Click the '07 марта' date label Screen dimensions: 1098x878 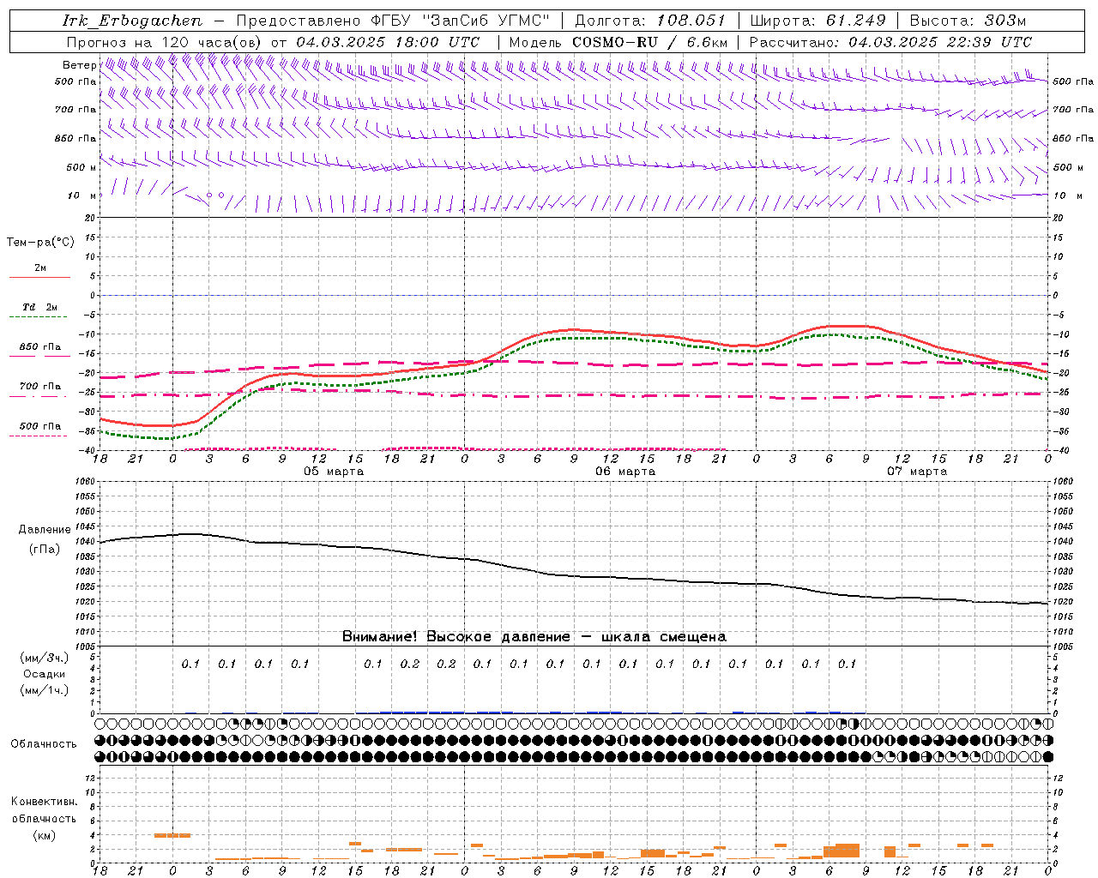tap(918, 472)
